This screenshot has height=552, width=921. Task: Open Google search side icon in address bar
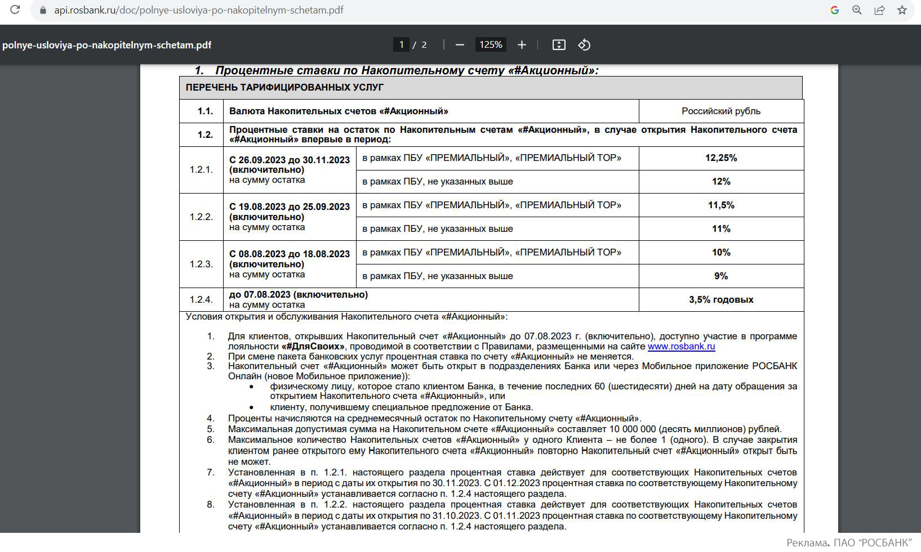tap(835, 10)
